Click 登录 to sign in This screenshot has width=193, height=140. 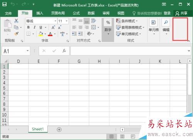point(167,13)
